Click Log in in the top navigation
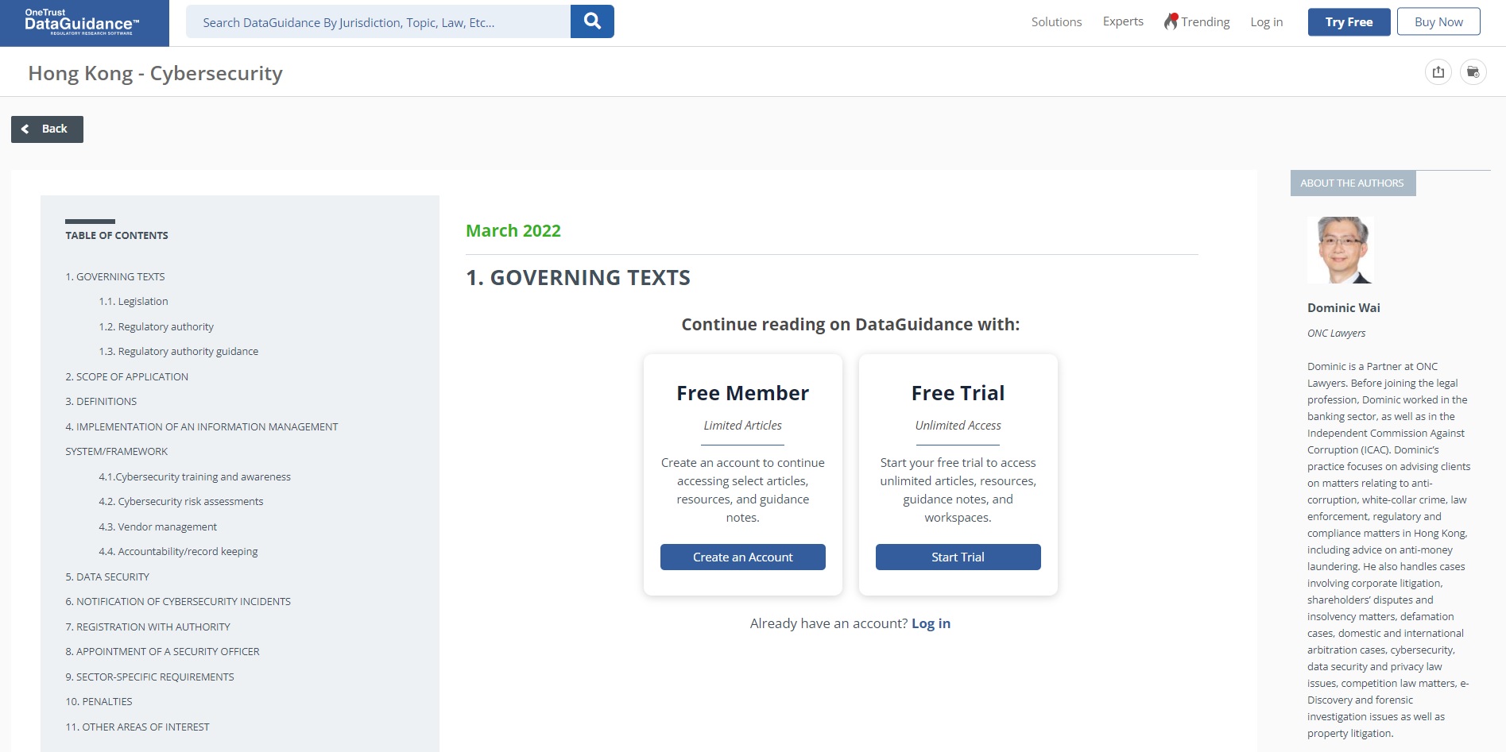Viewport: 1506px width, 752px height. coord(1267,21)
